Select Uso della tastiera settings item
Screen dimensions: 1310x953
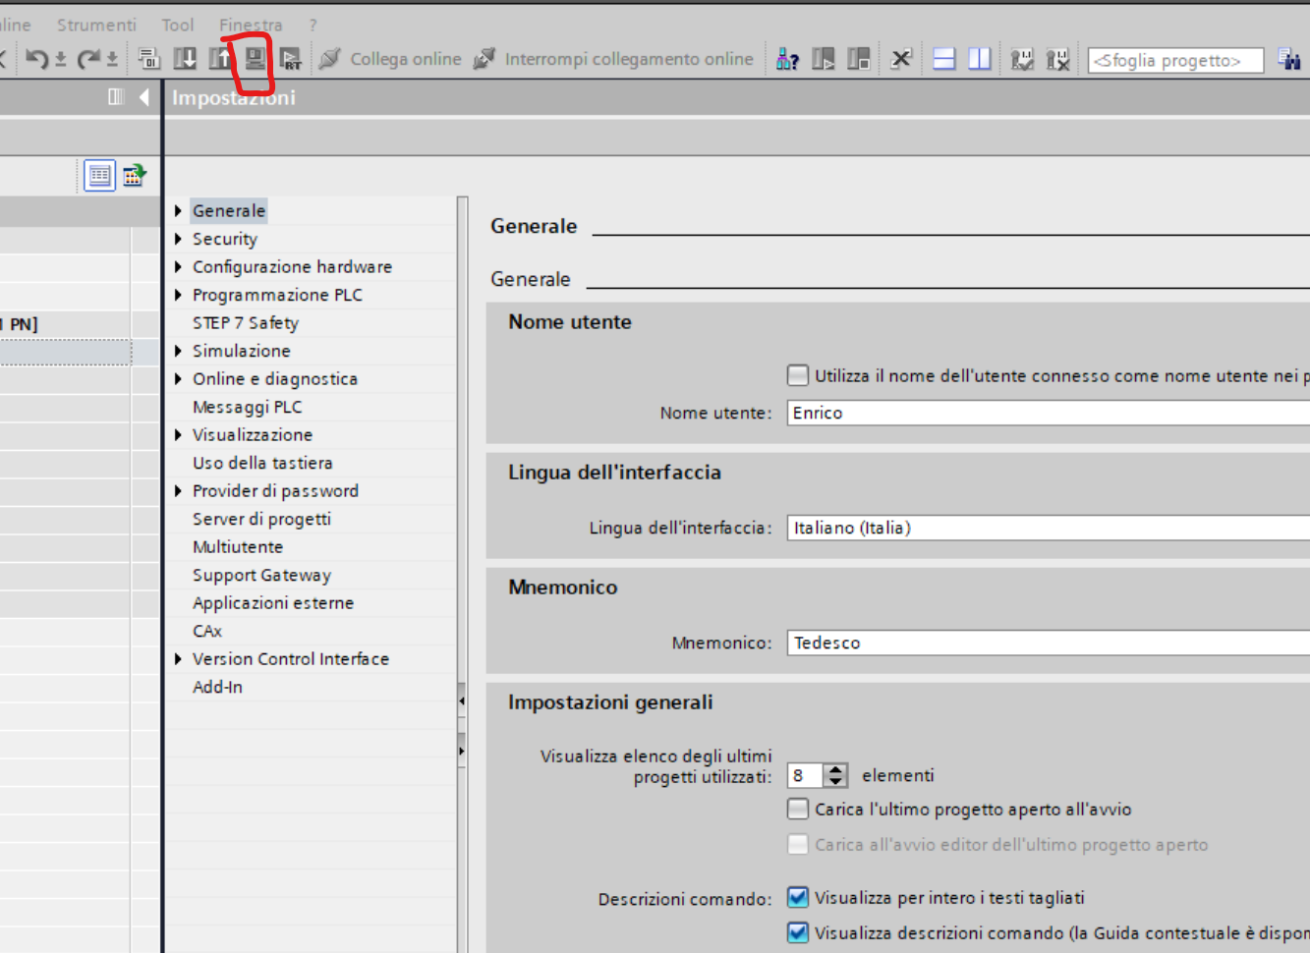coord(262,463)
